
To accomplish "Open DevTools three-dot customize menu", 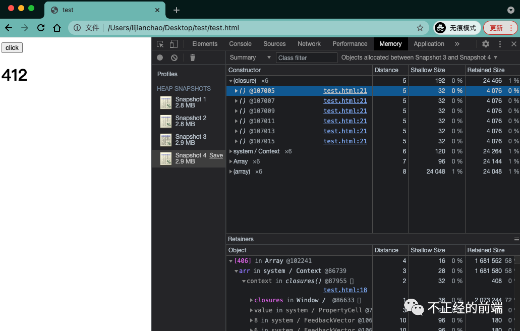I will coord(500,44).
